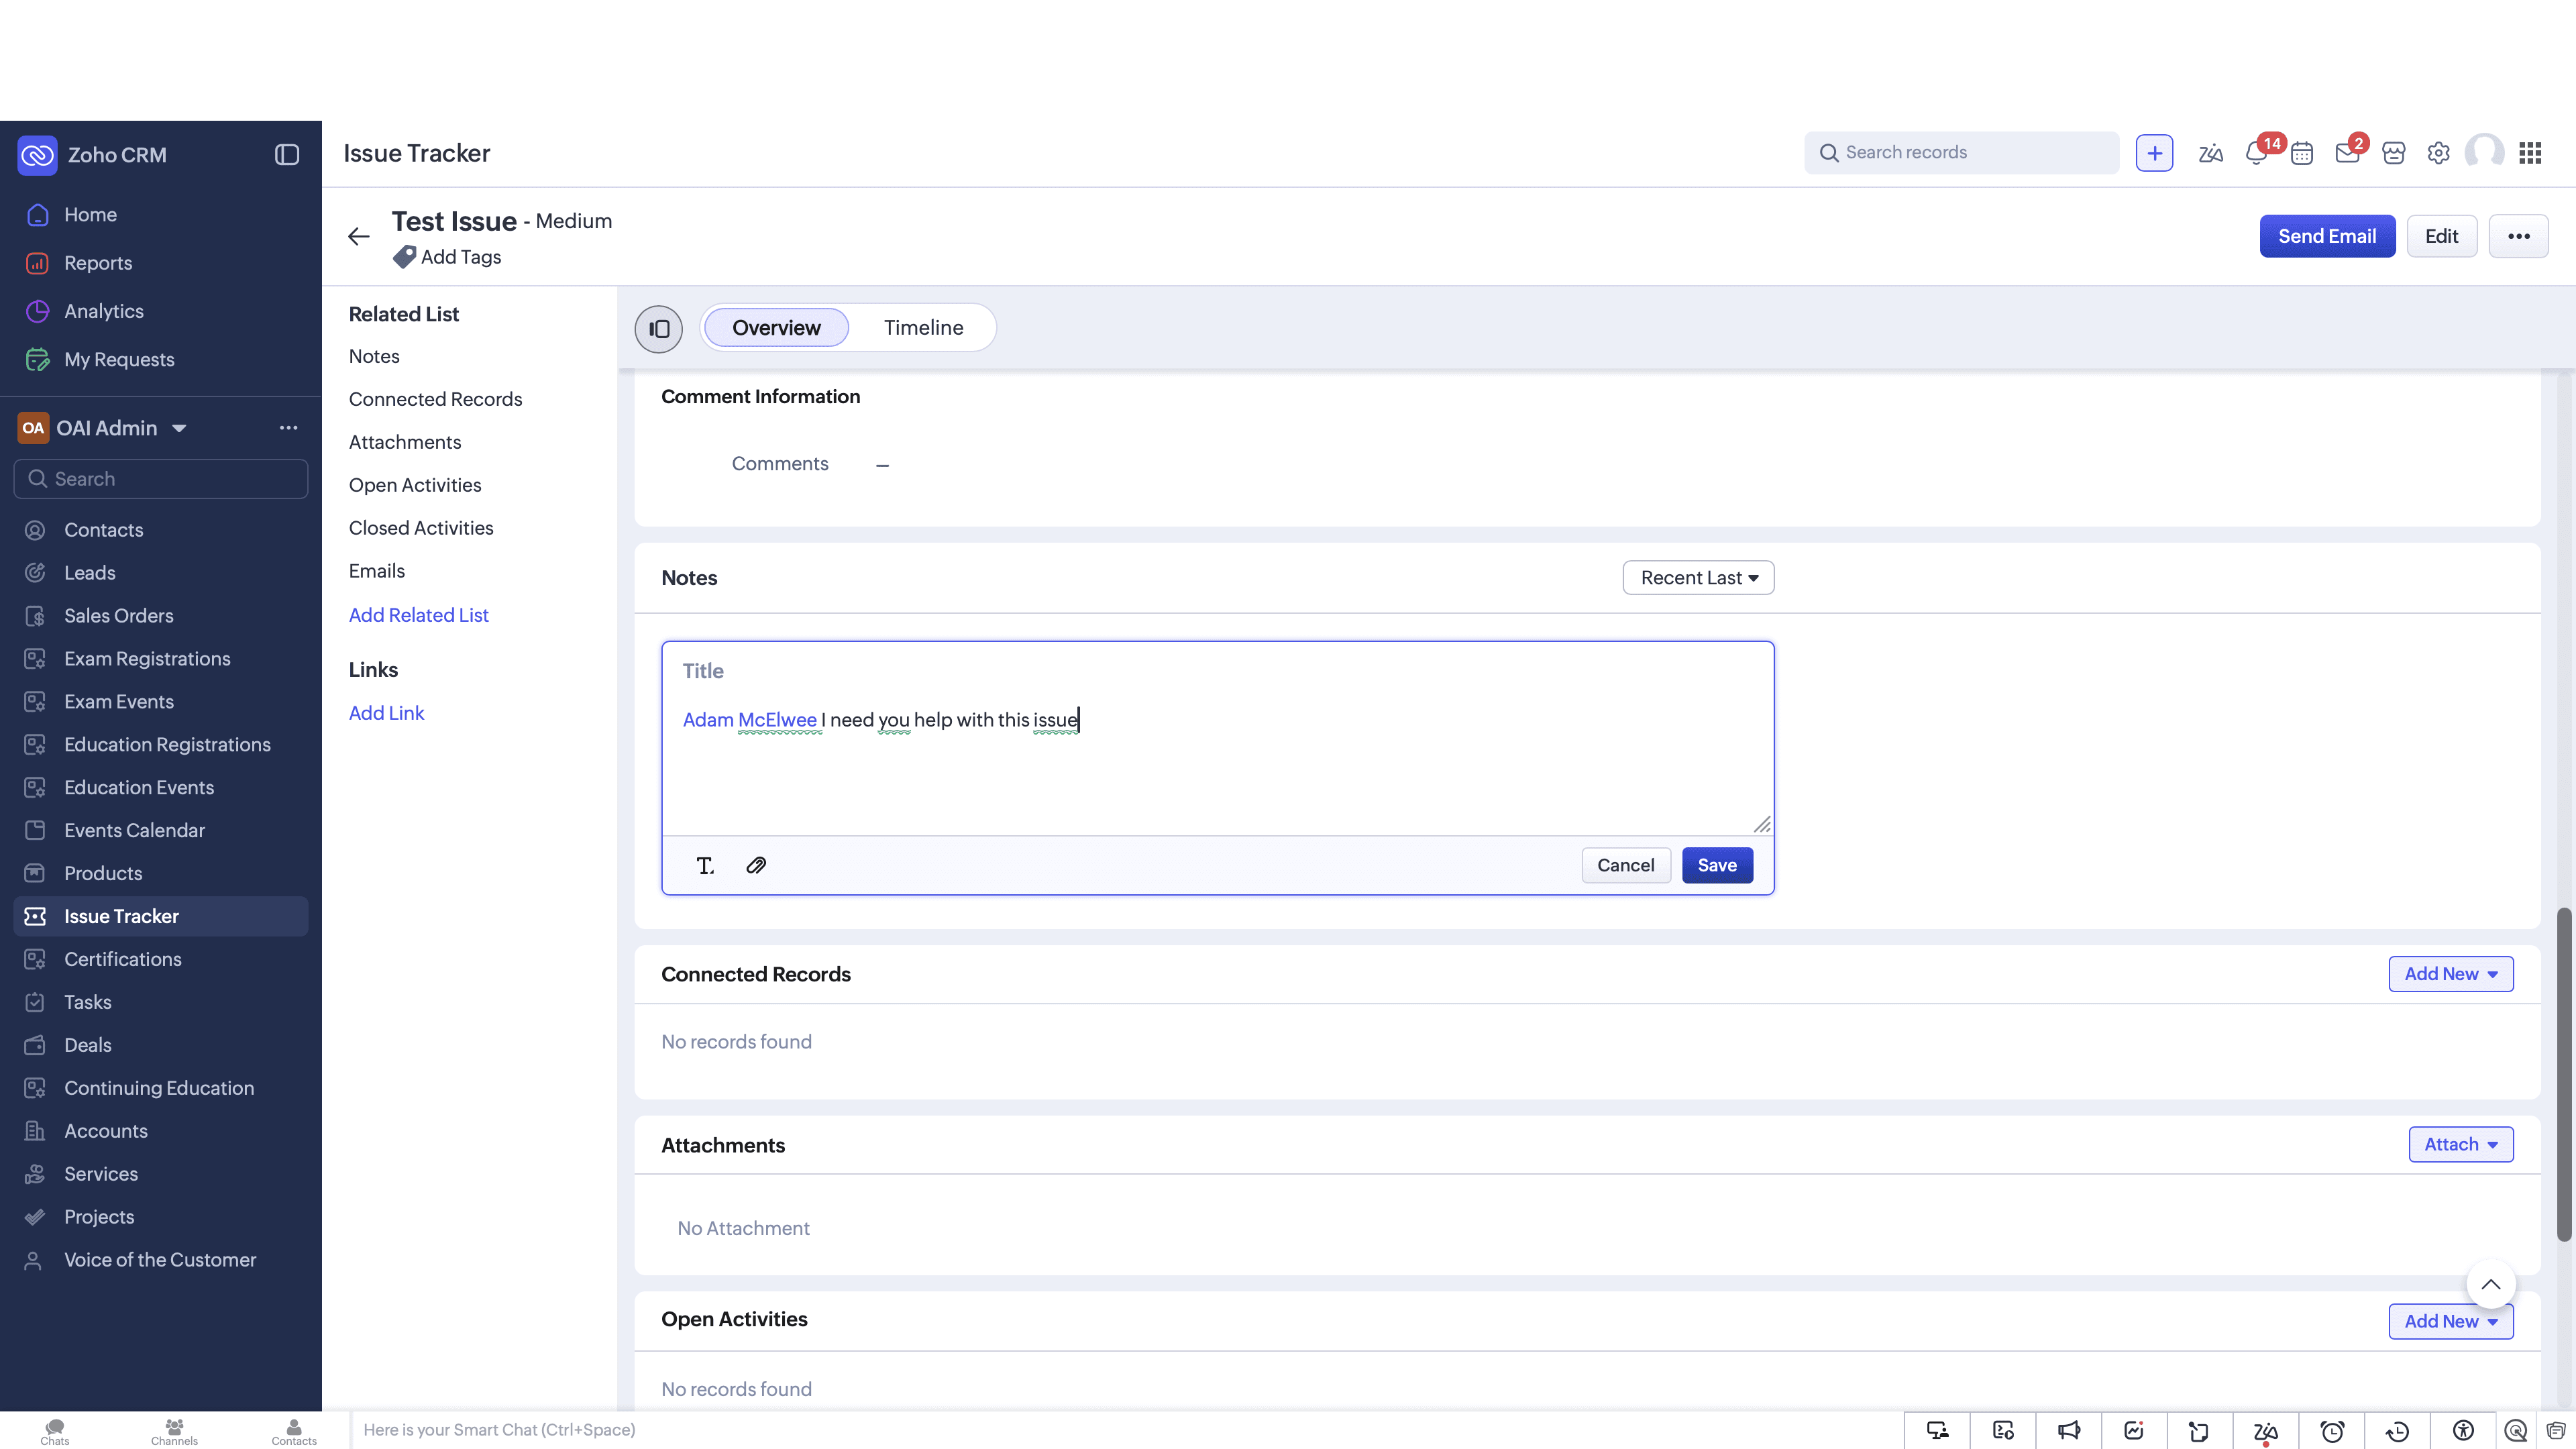Expand the OAI Admin dropdown
This screenshot has height=1449, width=2576.
pos(179,428)
